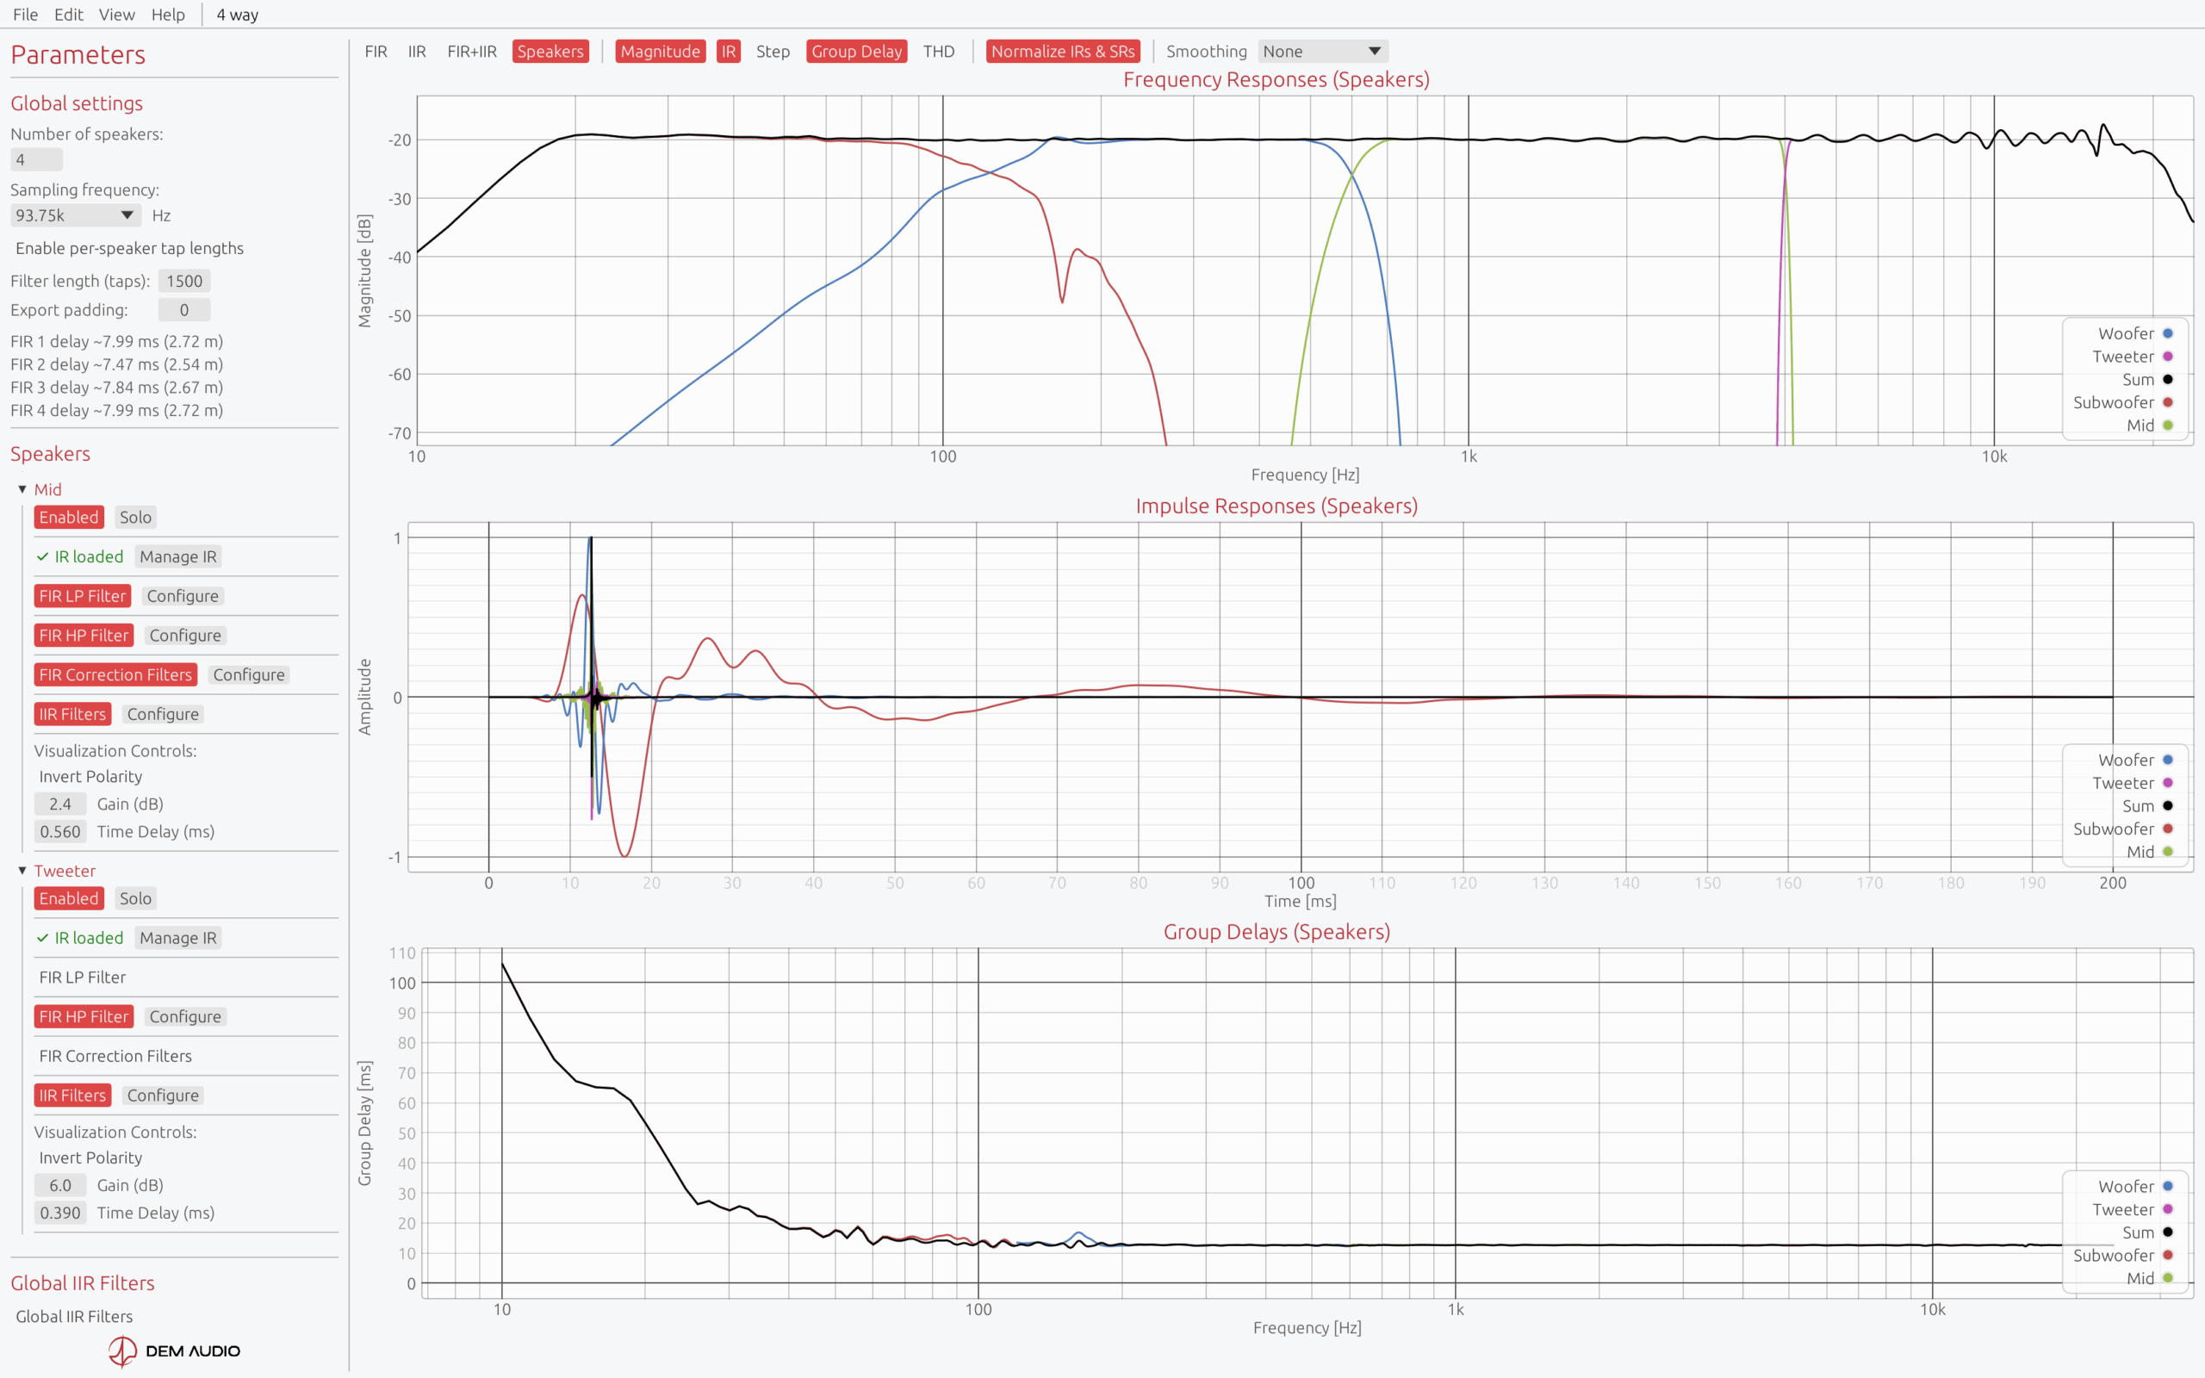Toggle Normalize IRs & SRs
2205x1378 pixels.
[x=1062, y=51]
